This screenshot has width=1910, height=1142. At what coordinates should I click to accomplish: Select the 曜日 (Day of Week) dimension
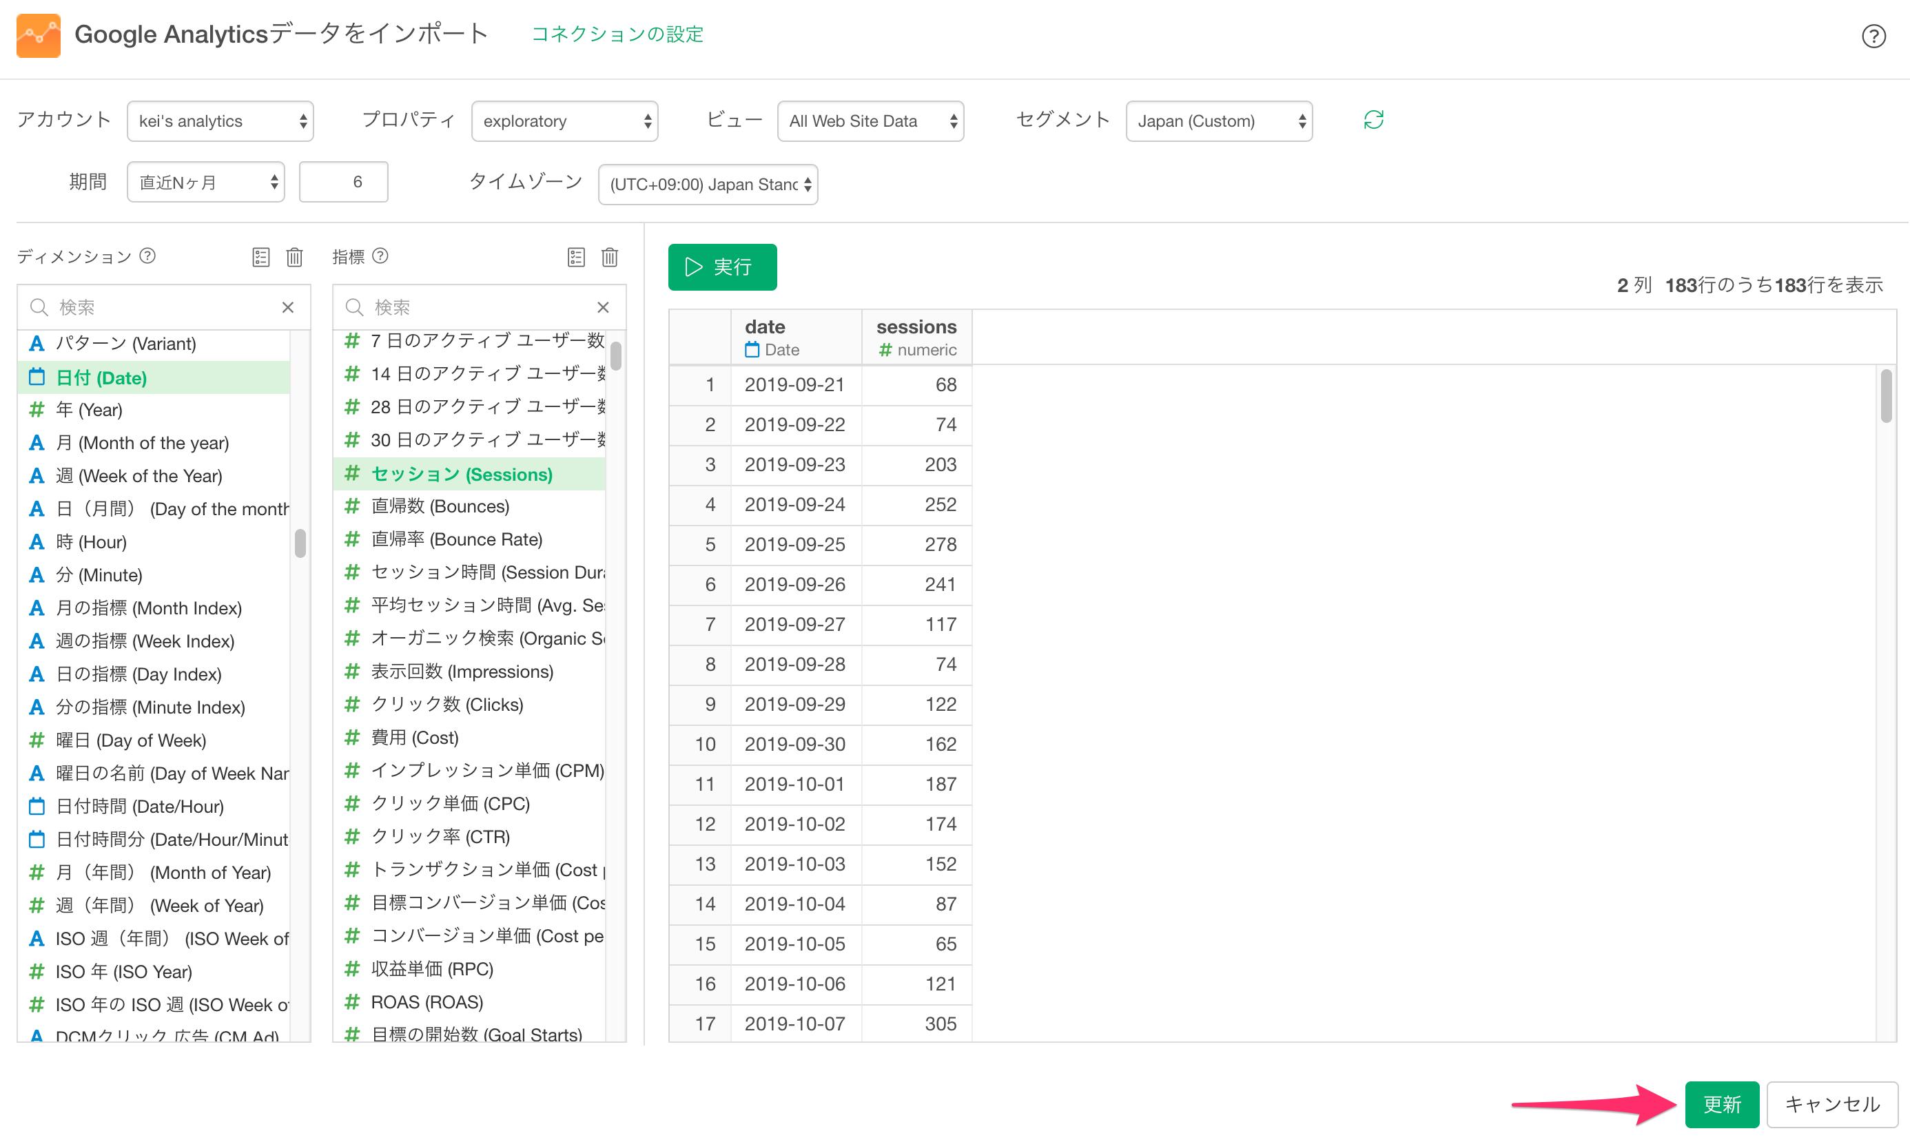[154, 740]
